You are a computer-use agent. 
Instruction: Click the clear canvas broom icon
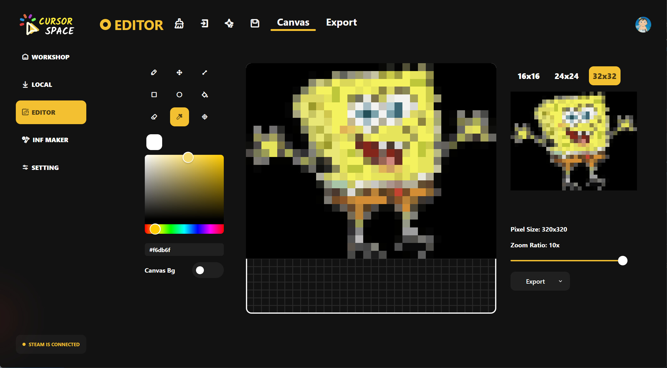[179, 24]
